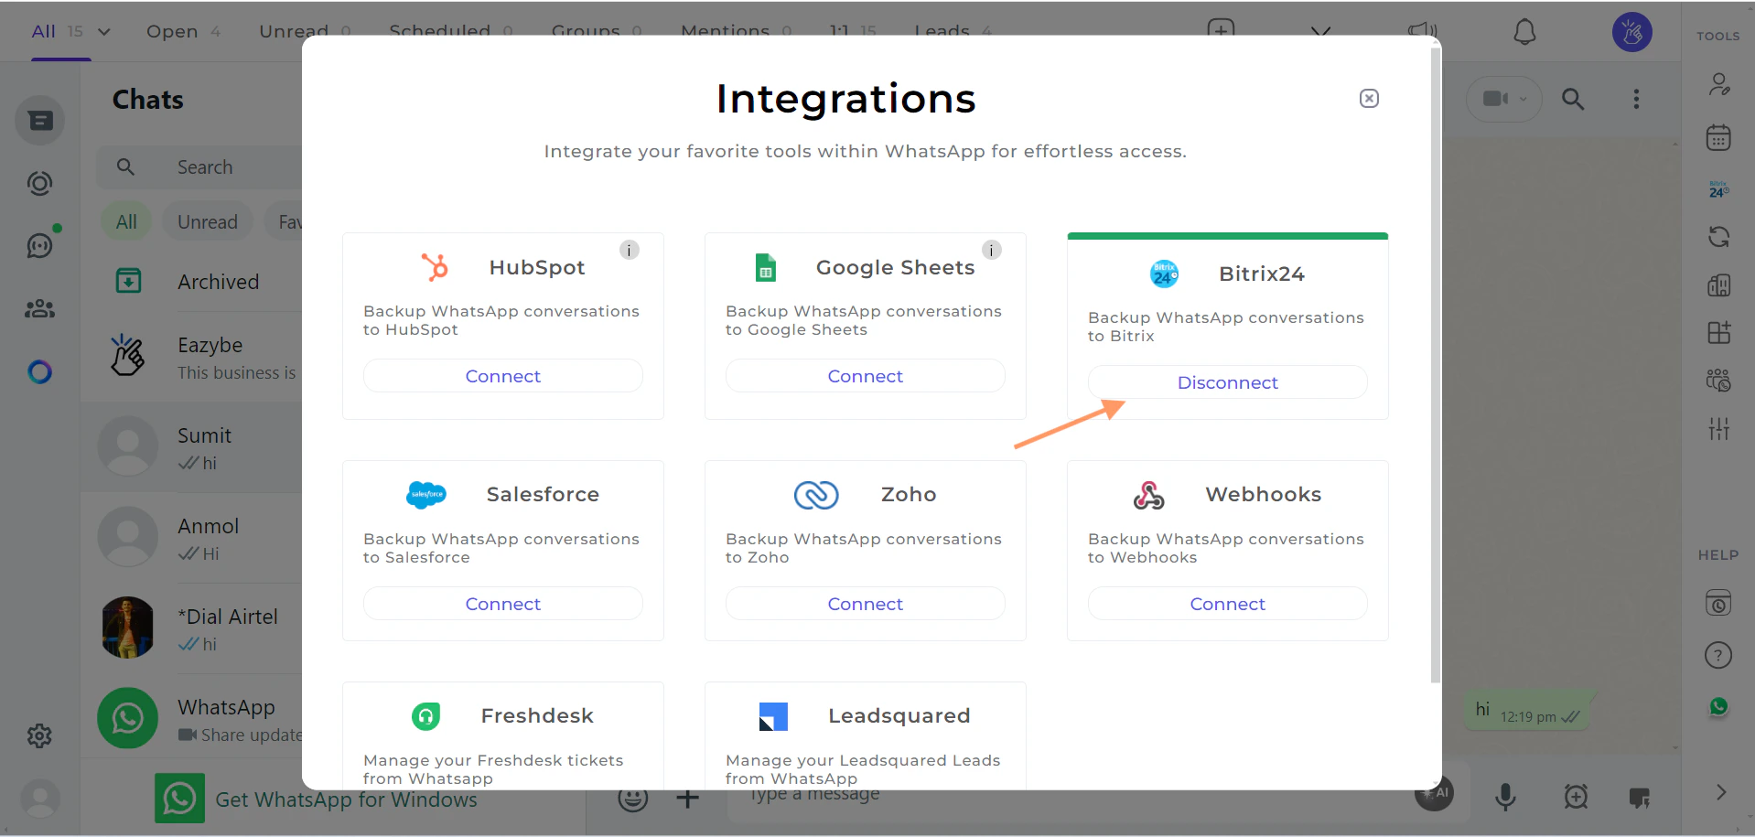
Task: Open the notifications bell
Action: click(x=1524, y=32)
